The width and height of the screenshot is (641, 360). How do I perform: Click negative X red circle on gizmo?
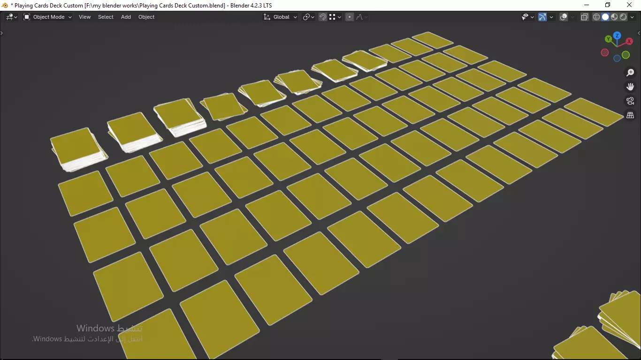click(605, 52)
